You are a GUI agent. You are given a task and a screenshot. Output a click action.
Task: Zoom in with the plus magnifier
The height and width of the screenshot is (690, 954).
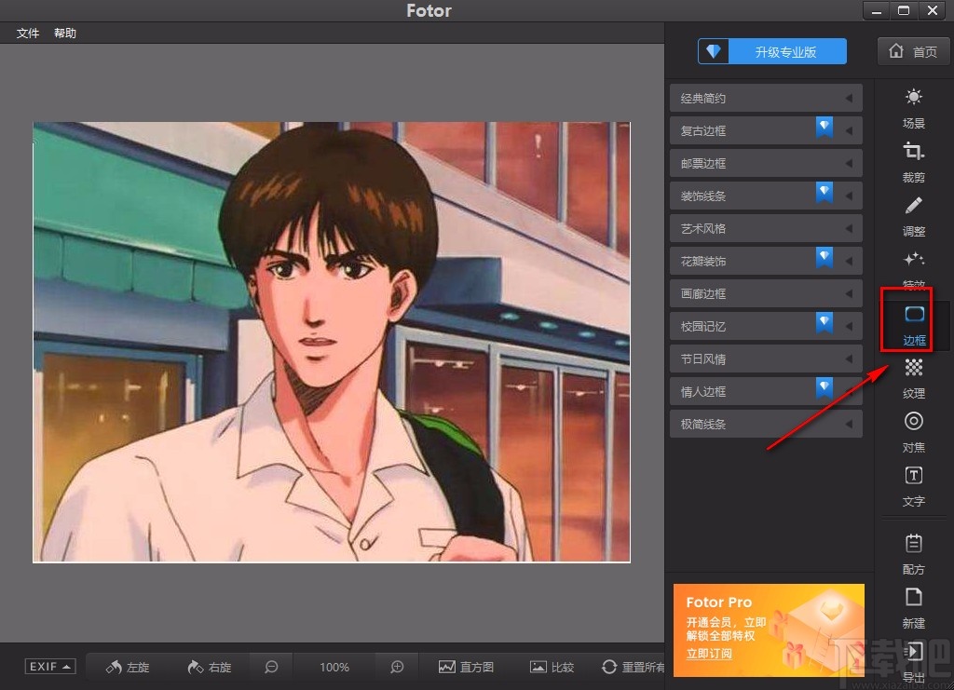[x=397, y=667]
